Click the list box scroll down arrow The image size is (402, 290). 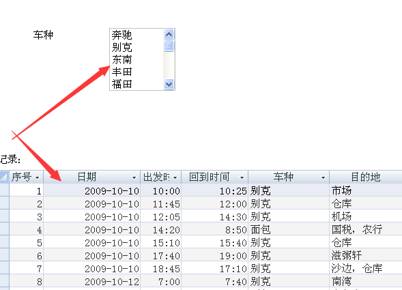[169, 84]
